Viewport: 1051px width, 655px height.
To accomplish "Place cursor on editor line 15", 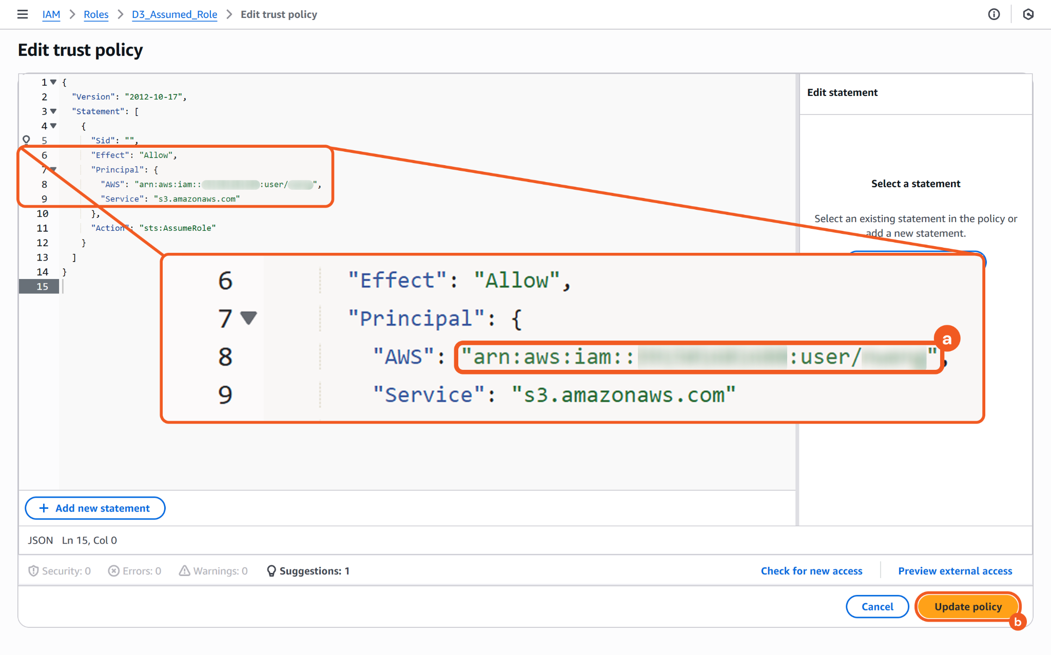I will click(x=103, y=287).
